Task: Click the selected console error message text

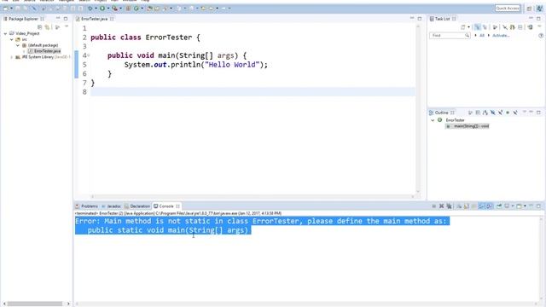Action: pos(262,225)
